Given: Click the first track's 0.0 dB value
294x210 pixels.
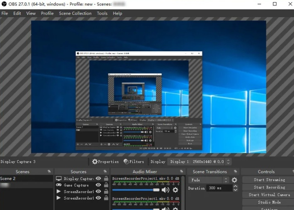Looking at the screenshot, I should (x=173, y=178).
